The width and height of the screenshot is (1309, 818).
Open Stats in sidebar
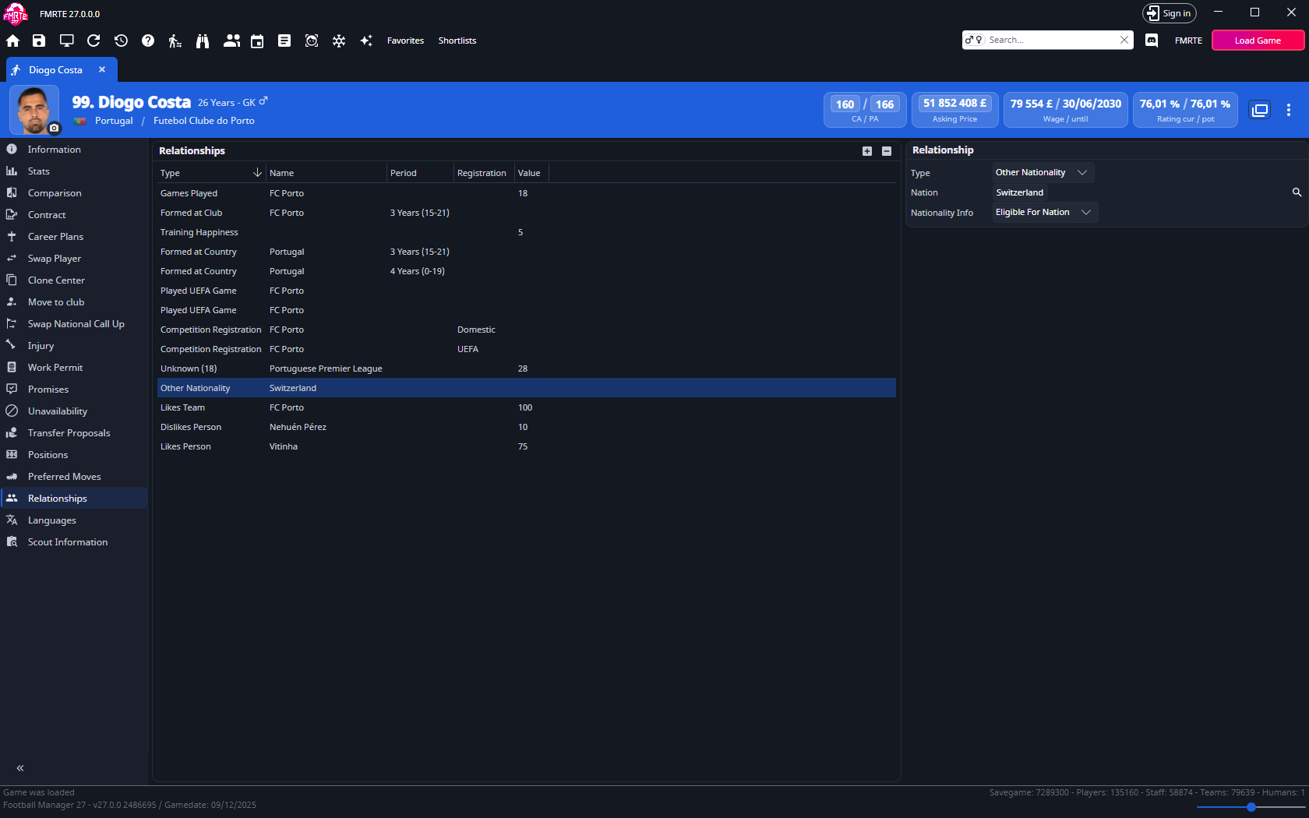73,171
